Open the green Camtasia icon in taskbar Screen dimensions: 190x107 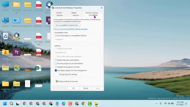90,104
